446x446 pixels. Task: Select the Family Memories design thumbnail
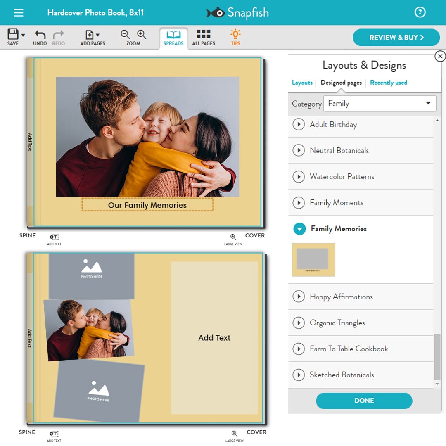(313, 259)
